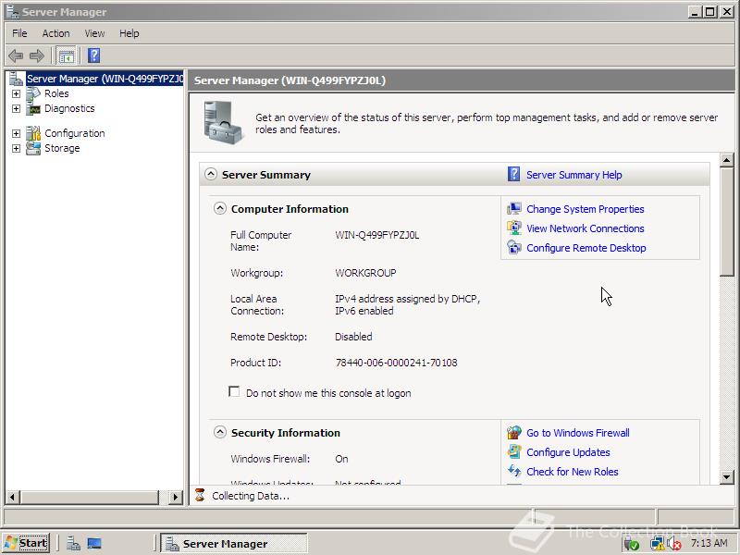Open Server Summary Help link
The width and height of the screenshot is (740, 555).
click(573, 175)
